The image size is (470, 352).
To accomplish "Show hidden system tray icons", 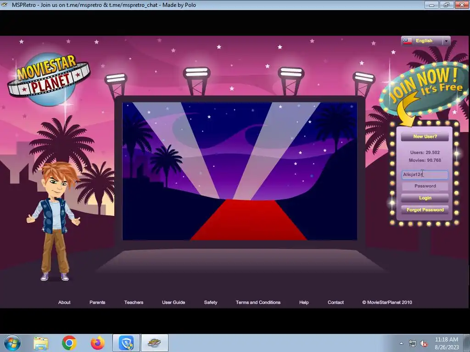I will (x=401, y=344).
